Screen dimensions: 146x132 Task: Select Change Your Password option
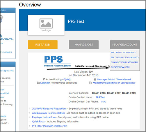coord(124,62)
